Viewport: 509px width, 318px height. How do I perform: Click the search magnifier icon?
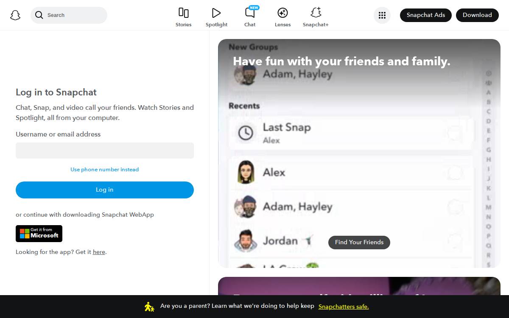point(39,15)
